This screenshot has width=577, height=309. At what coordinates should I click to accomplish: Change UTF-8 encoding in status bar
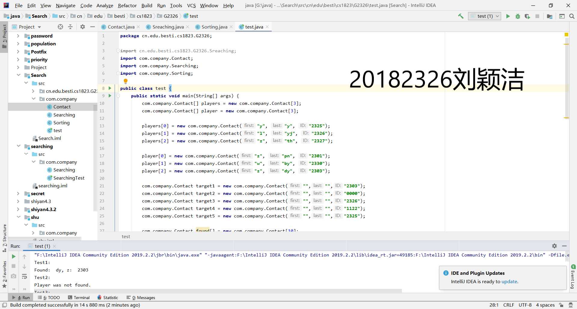[x=525, y=305]
